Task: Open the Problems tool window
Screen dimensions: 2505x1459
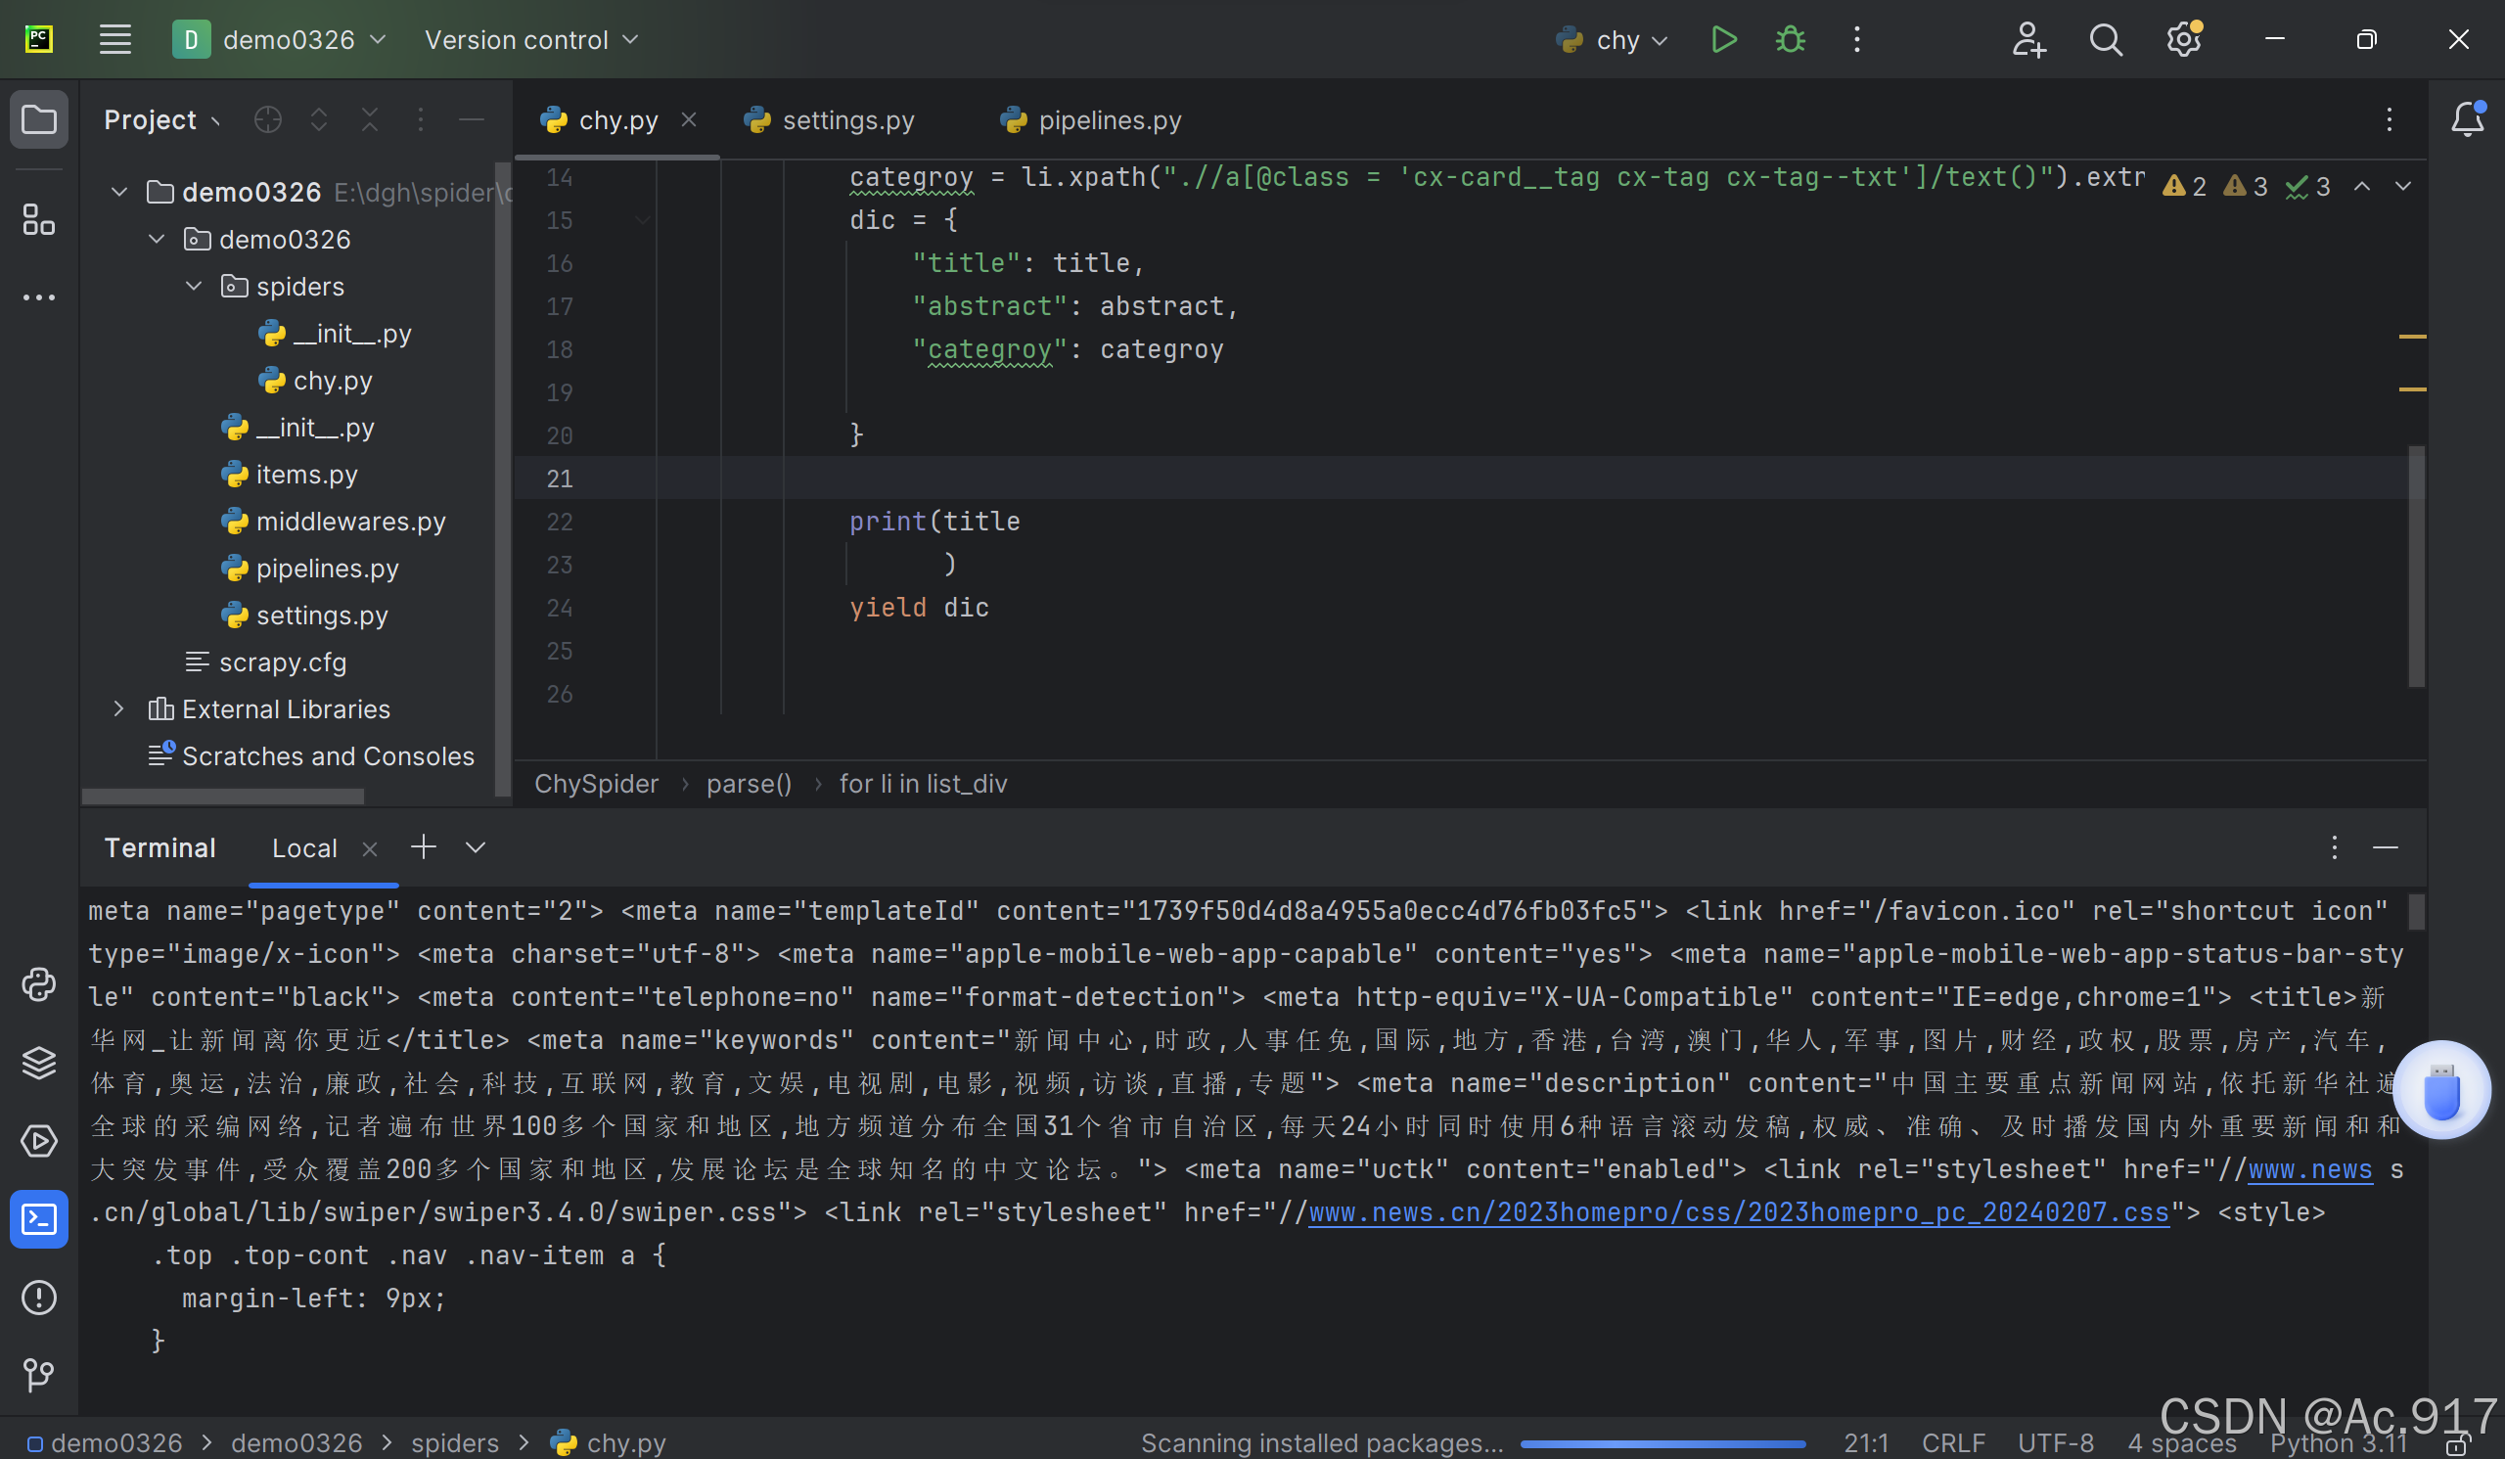Action: (x=39, y=1297)
